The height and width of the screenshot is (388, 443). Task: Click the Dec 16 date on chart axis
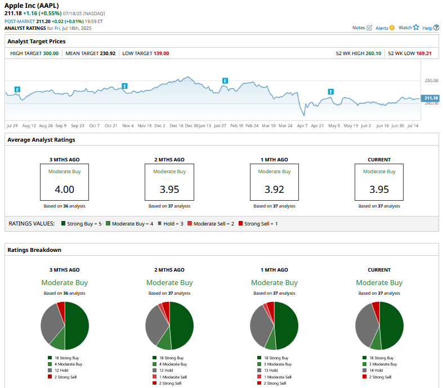[x=176, y=125]
